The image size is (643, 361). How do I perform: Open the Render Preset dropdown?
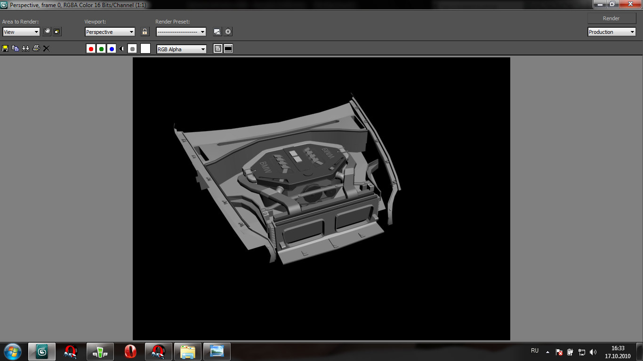181,32
